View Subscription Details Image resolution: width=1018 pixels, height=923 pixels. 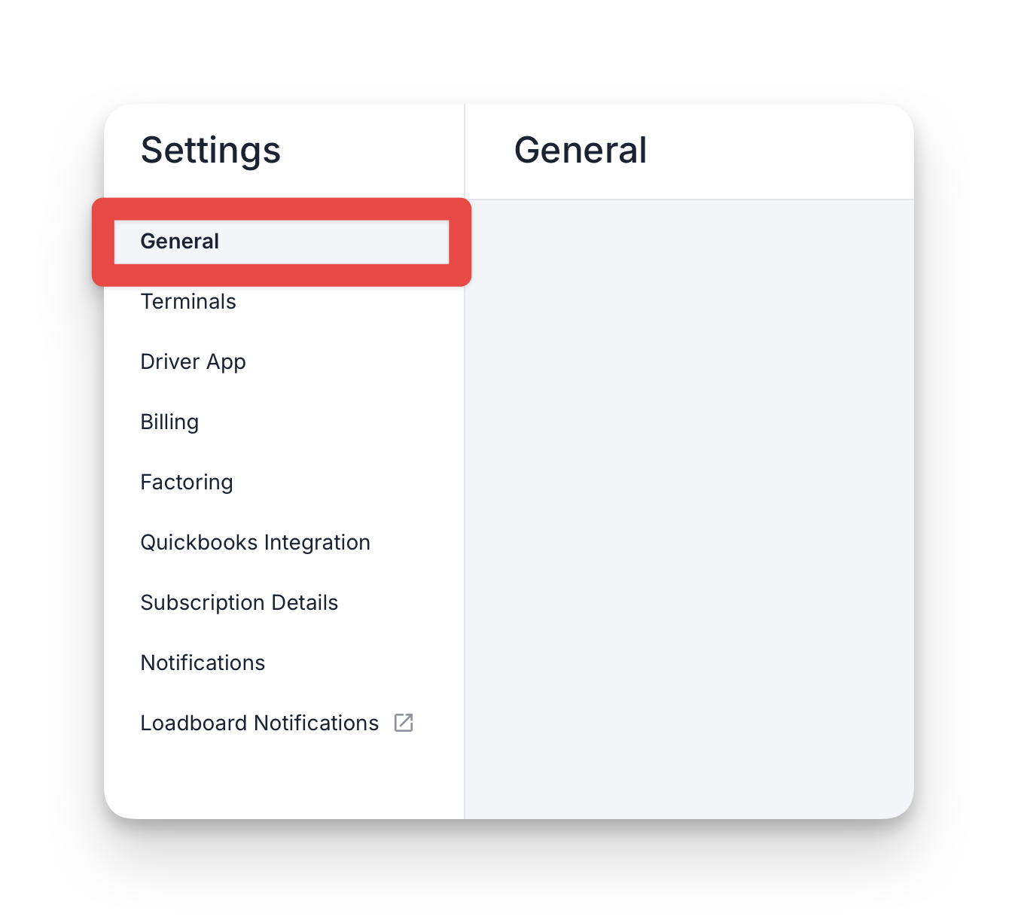pos(239,603)
